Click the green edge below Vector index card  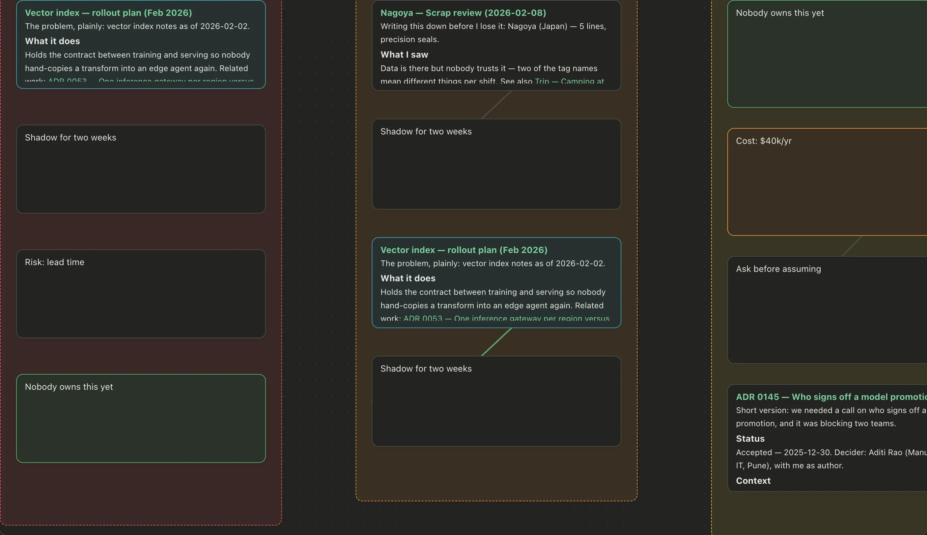496,342
